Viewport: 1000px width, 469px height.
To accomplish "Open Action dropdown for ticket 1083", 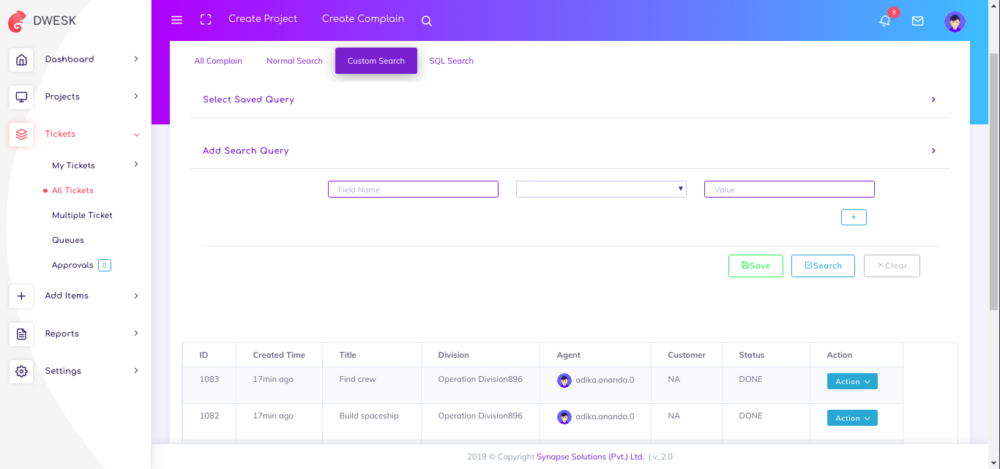I will (x=852, y=381).
